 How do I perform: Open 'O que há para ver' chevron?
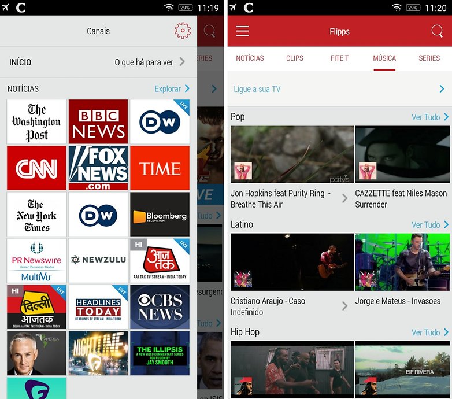pyautogui.click(x=182, y=62)
